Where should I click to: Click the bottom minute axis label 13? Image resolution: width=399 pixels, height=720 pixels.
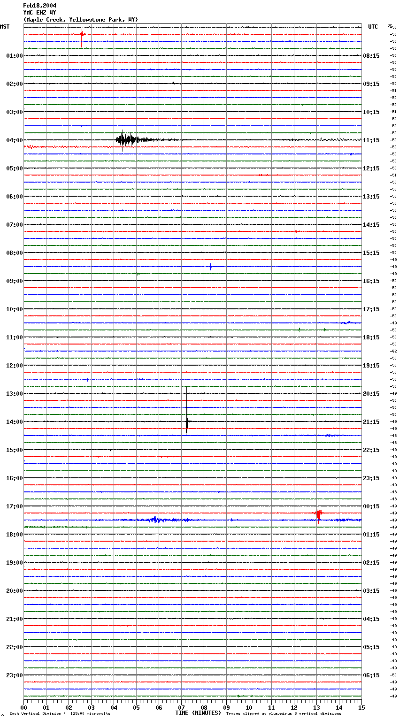coord(316,707)
